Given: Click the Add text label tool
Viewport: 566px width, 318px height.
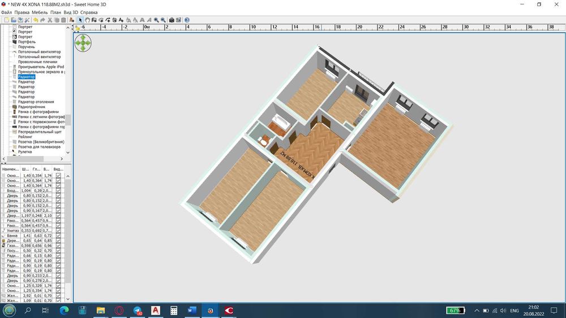Looking at the screenshot, I should pos(121,20).
